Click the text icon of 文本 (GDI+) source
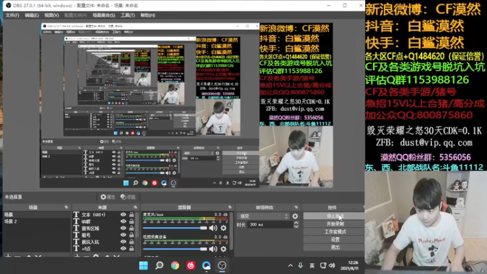Screen dimensions: 487x274 coord(76,215)
